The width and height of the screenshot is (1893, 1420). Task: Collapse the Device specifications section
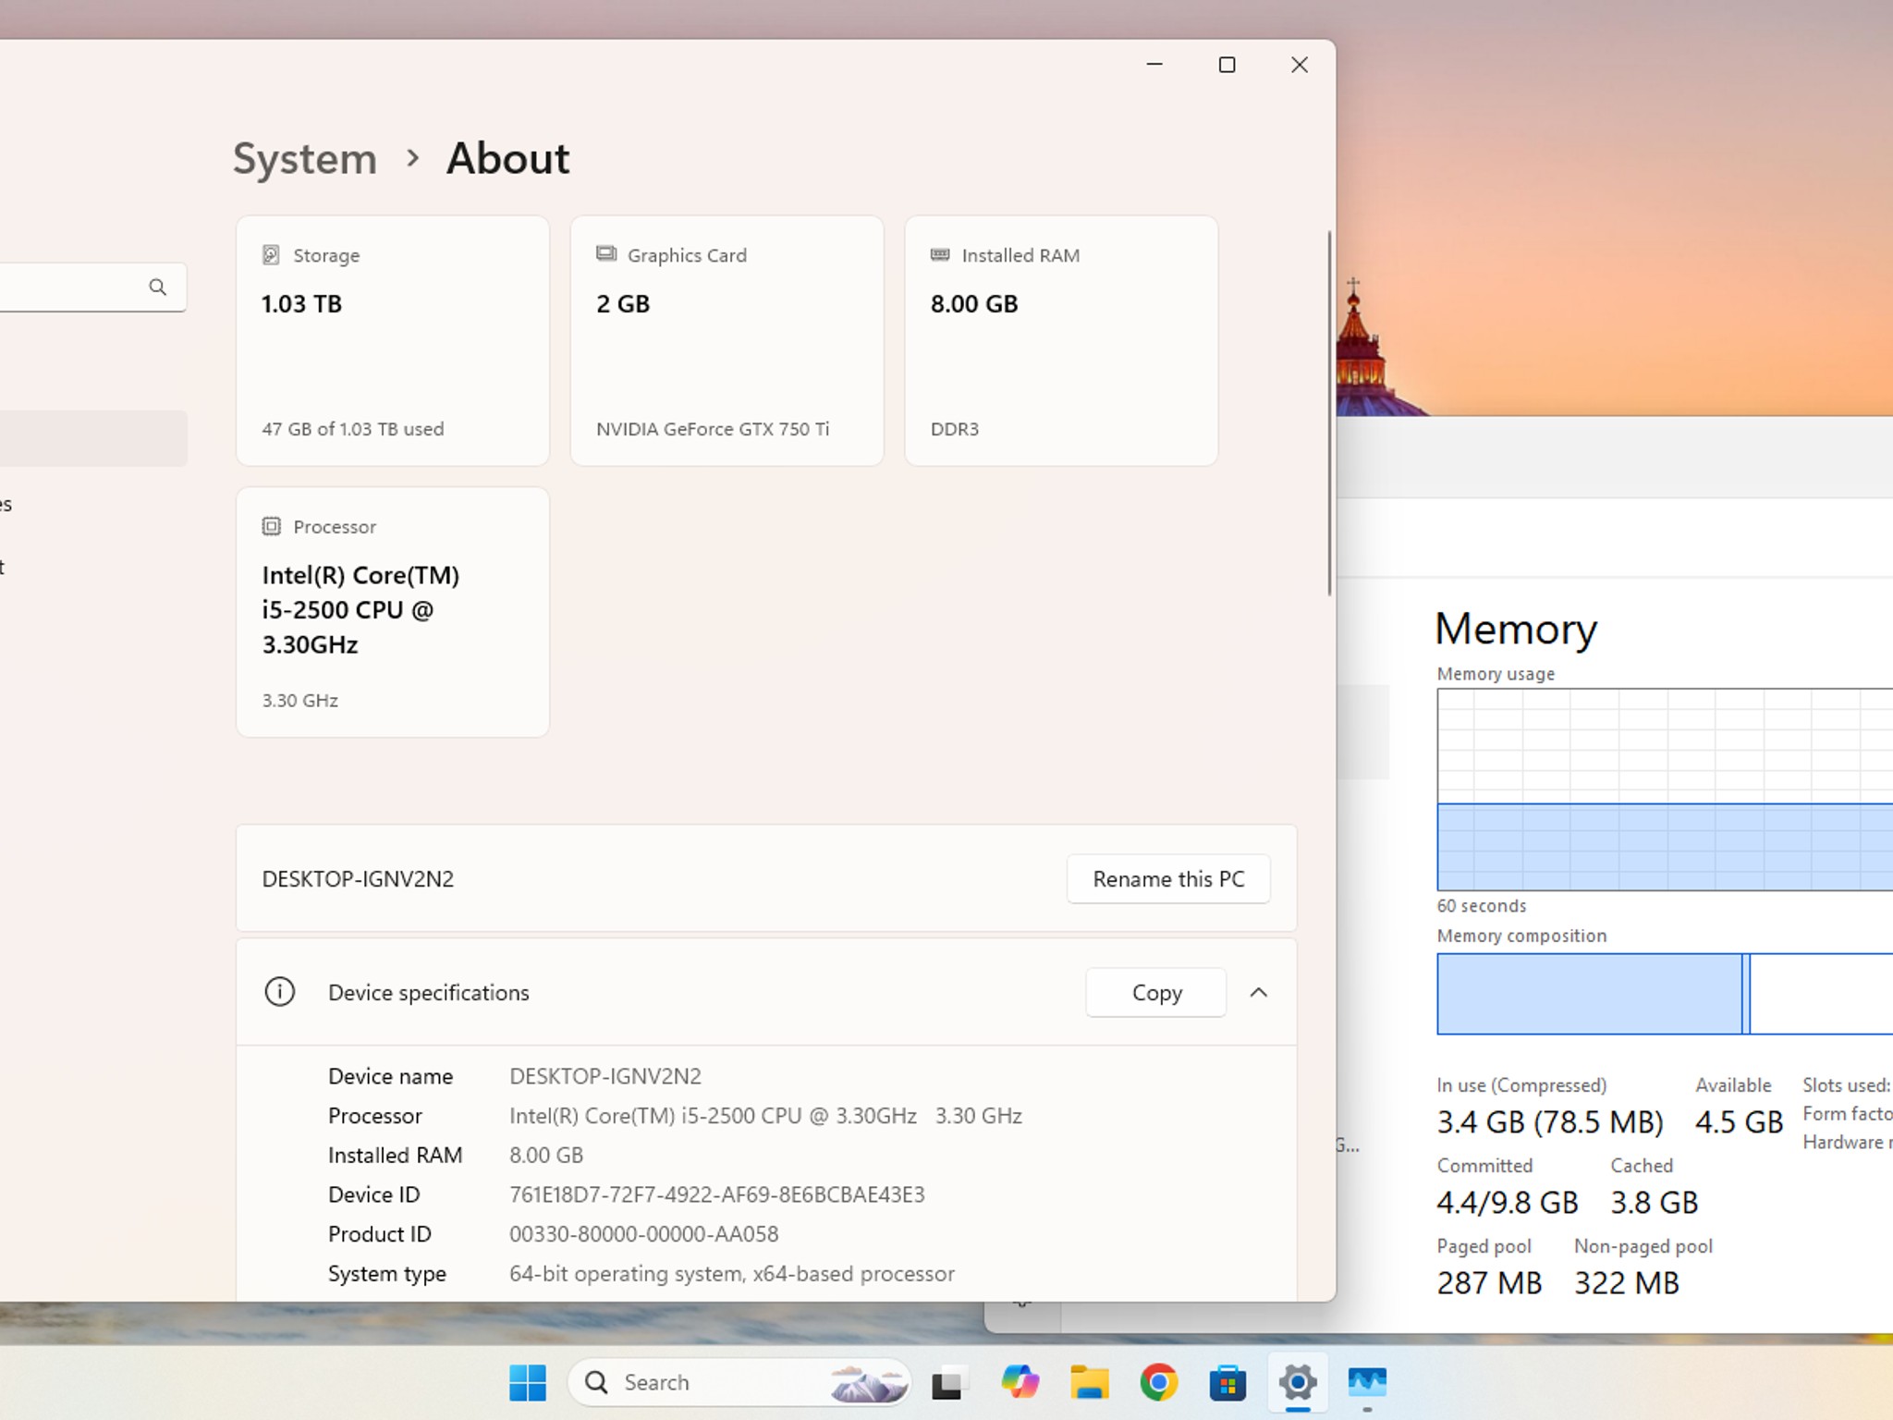(1259, 992)
